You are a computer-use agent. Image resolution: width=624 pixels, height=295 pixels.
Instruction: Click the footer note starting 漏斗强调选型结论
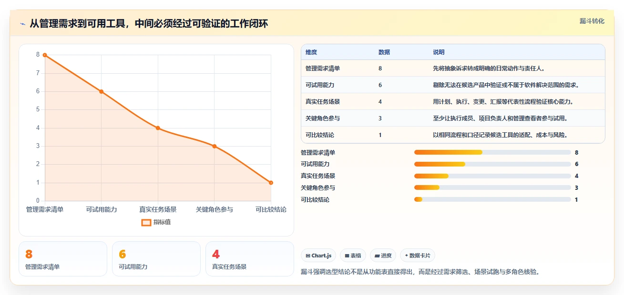420,272
